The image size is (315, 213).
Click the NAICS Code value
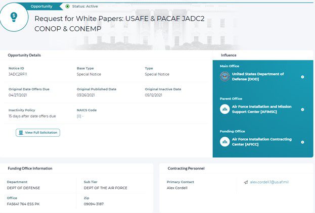[x=80, y=116]
